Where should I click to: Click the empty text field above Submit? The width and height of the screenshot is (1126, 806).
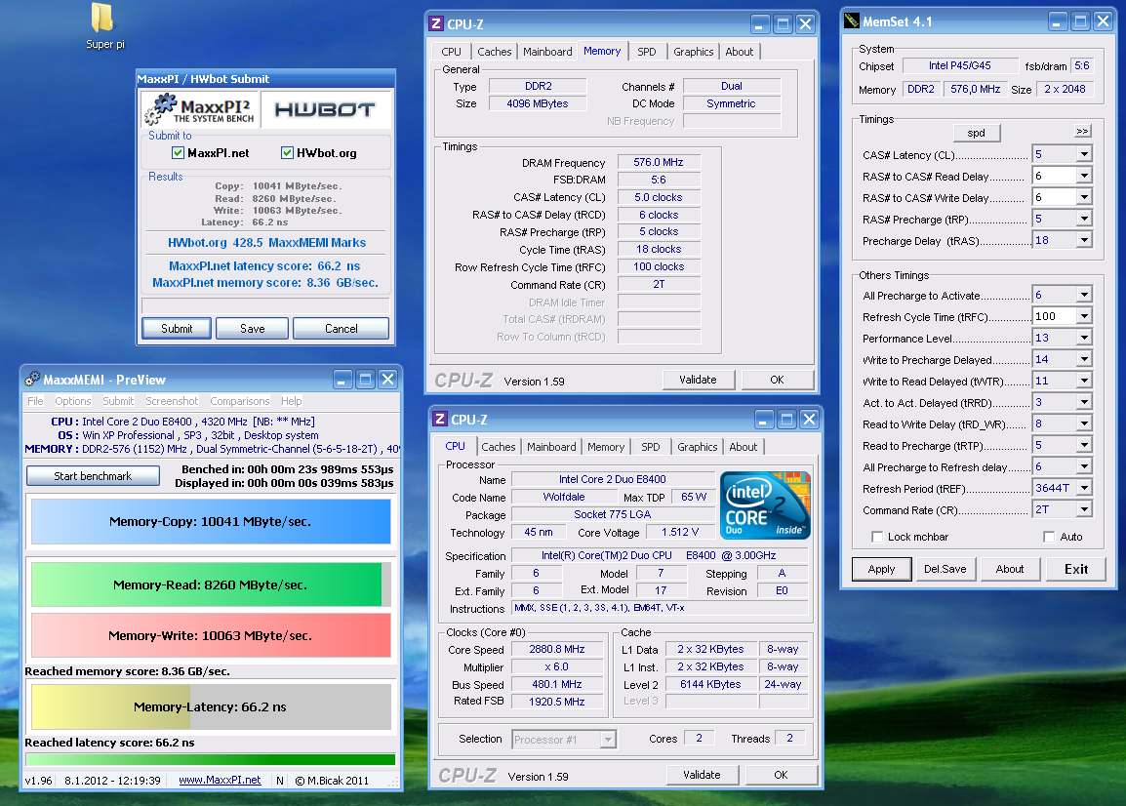(265, 305)
